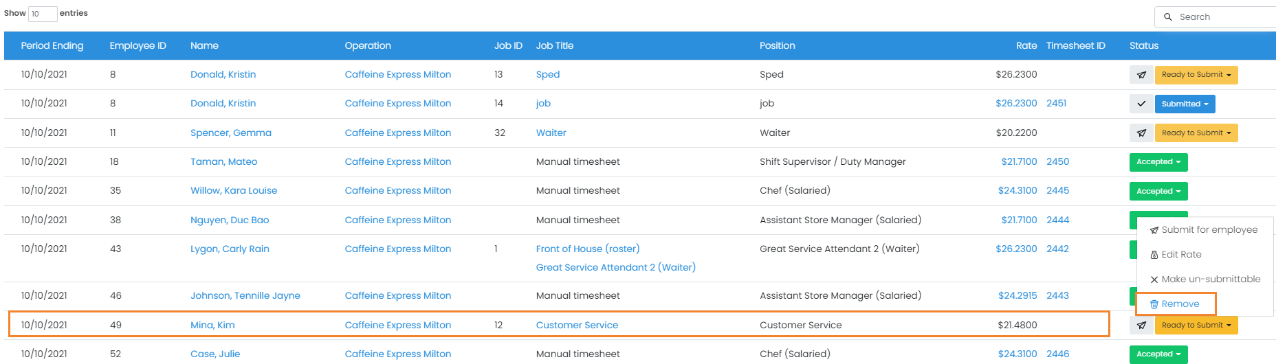Click the paper plane submit icon for Sped job

pyautogui.click(x=1141, y=75)
